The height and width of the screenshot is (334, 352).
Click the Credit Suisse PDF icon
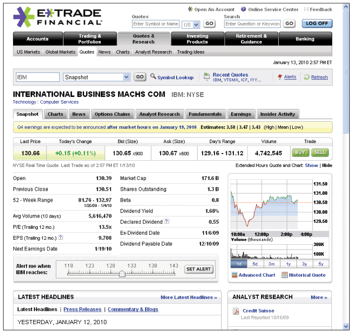[x=236, y=311]
